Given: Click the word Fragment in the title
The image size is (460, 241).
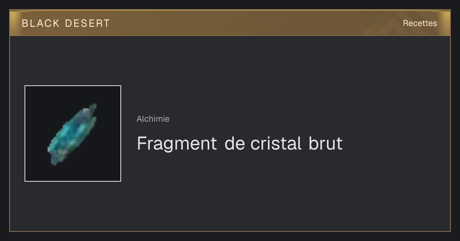Looking at the screenshot, I should [177, 144].
